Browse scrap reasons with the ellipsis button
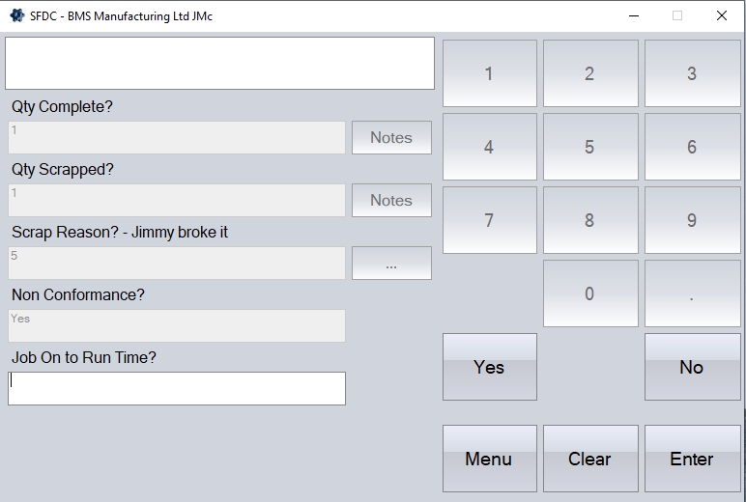Image resolution: width=746 pixels, height=502 pixels. pyautogui.click(x=391, y=264)
